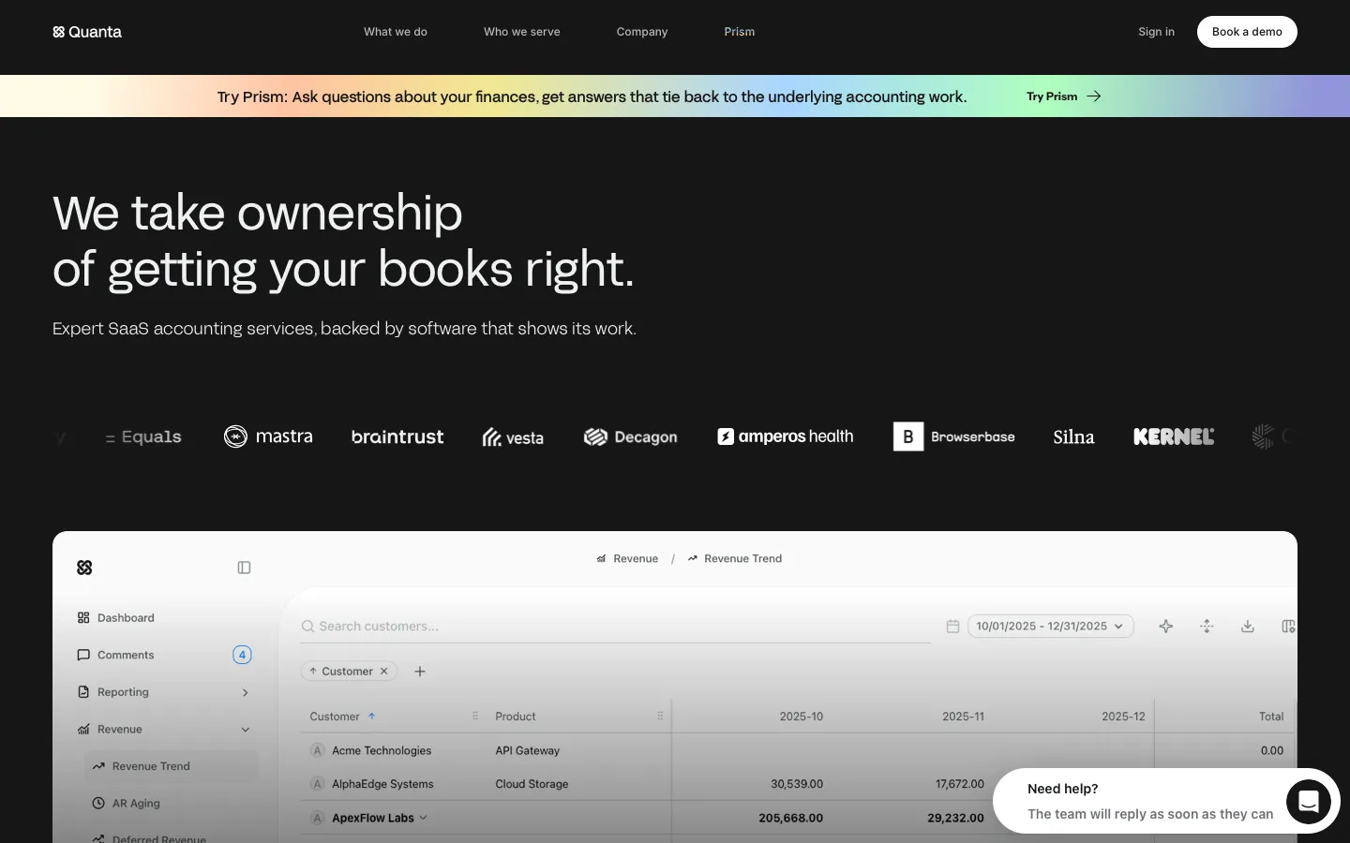The width and height of the screenshot is (1350, 843).
Task: Toggle the sidebar collapse icon
Action: tap(244, 568)
